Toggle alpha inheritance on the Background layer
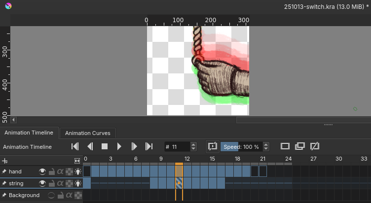Image resolution: width=371 pixels, height=203 pixels. [x=69, y=195]
